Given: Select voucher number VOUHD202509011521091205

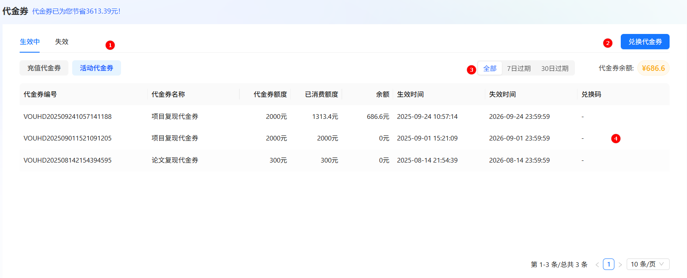Looking at the screenshot, I should [68, 138].
